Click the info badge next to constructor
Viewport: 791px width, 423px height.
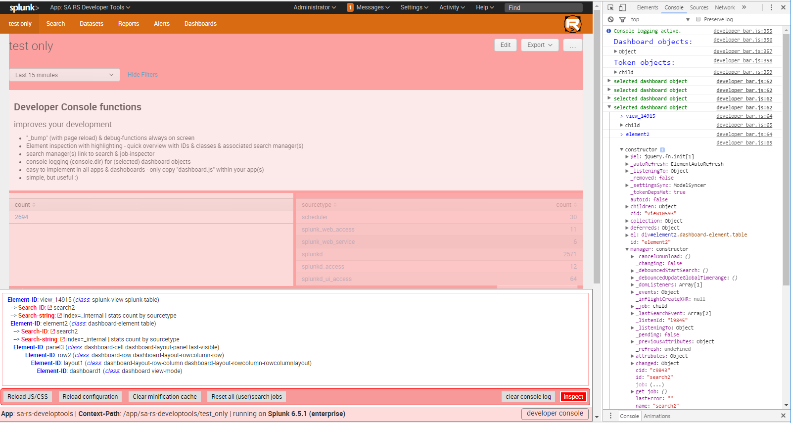[662, 149]
